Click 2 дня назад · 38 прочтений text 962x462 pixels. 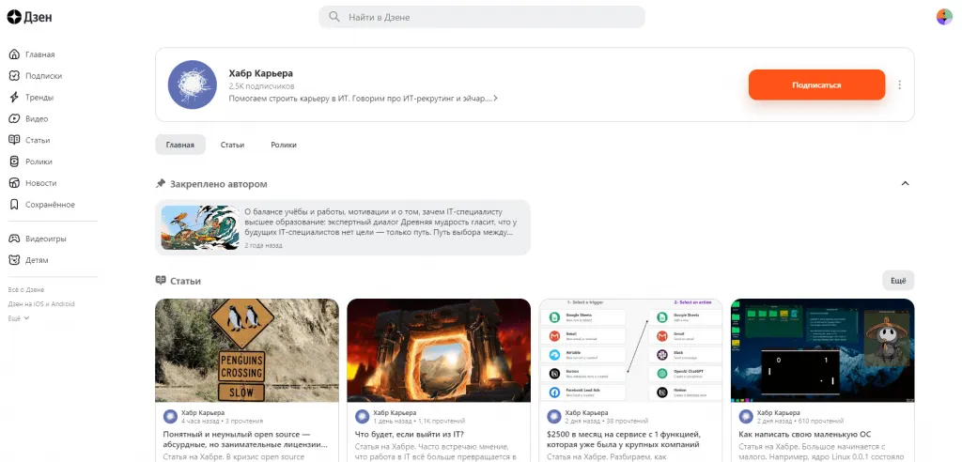(x=607, y=422)
